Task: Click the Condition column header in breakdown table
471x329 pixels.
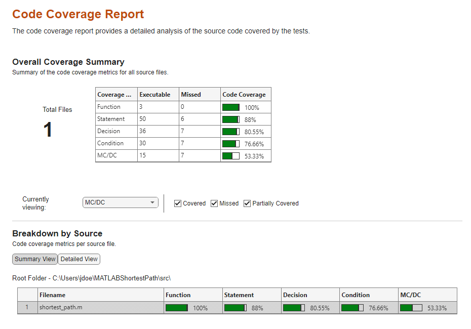Action: tap(369, 295)
